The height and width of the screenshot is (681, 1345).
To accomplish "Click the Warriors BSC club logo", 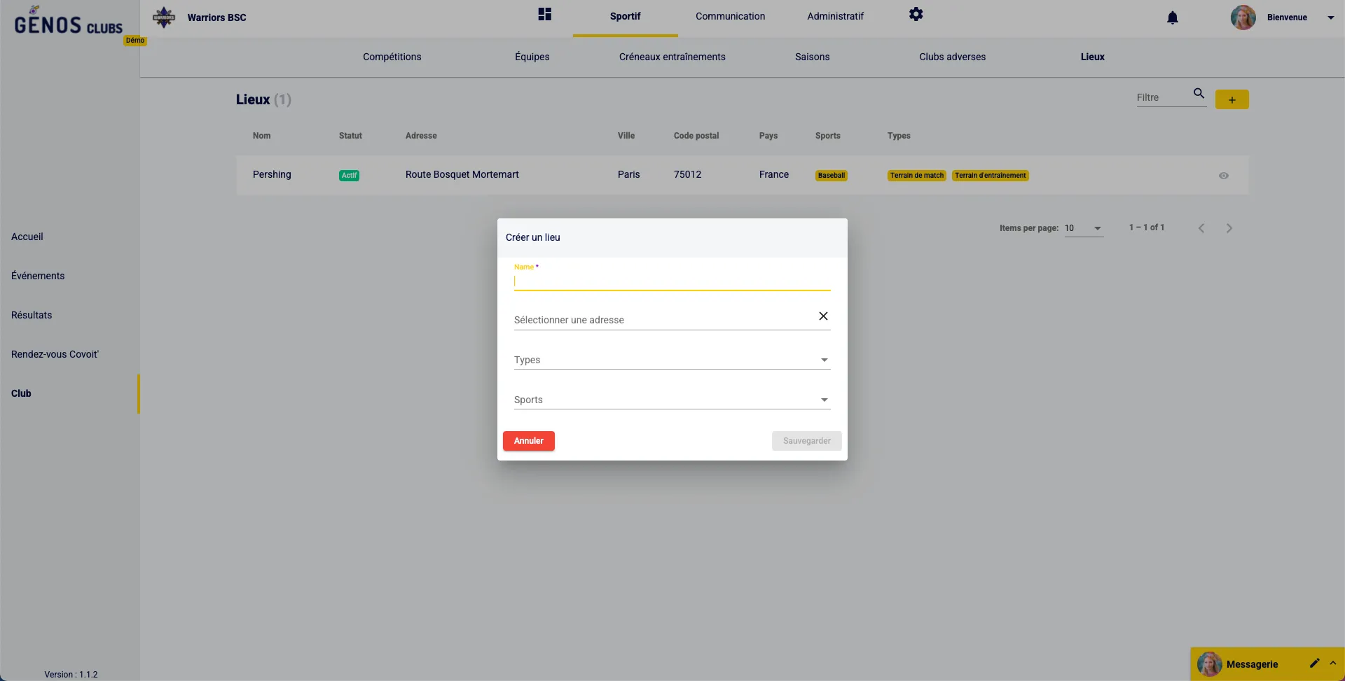I will (164, 17).
